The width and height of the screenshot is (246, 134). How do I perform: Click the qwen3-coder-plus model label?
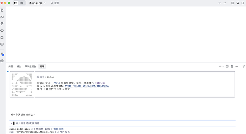[x=20, y=129]
